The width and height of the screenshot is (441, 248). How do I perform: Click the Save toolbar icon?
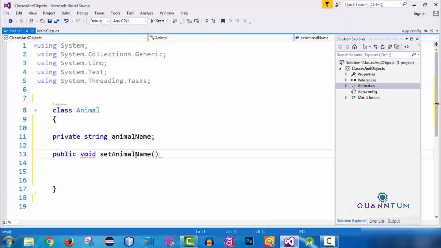tap(50, 21)
